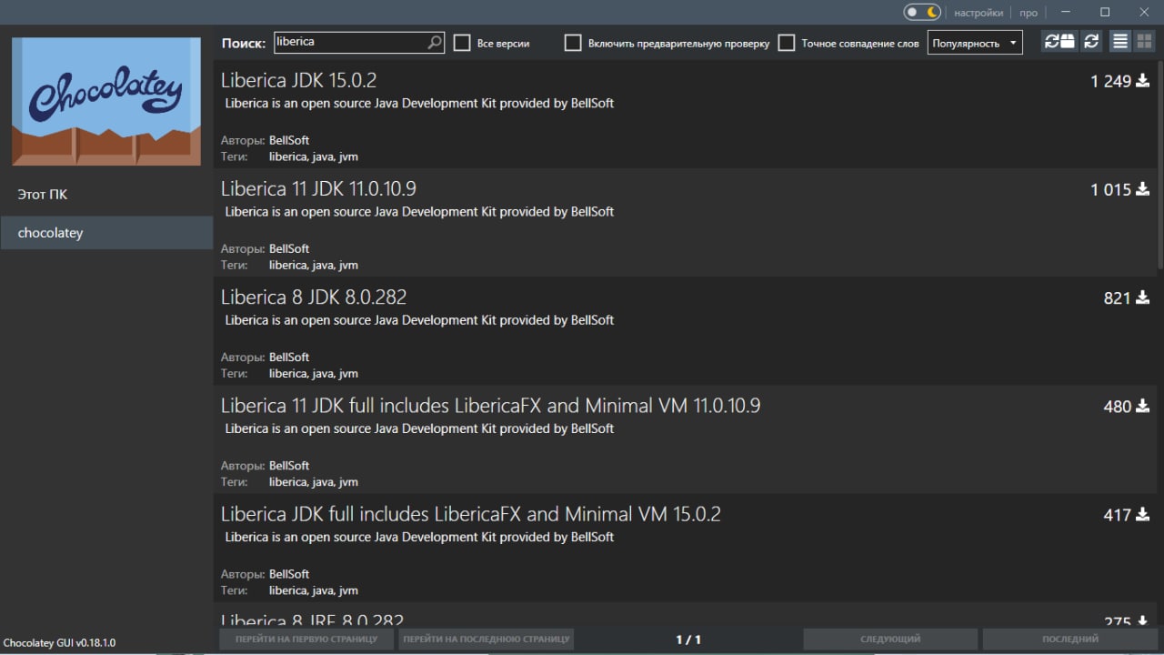This screenshot has width=1164, height=655.
Task: Click BellSoft author under Liberica JDK 15.0.2
Action: (289, 140)
